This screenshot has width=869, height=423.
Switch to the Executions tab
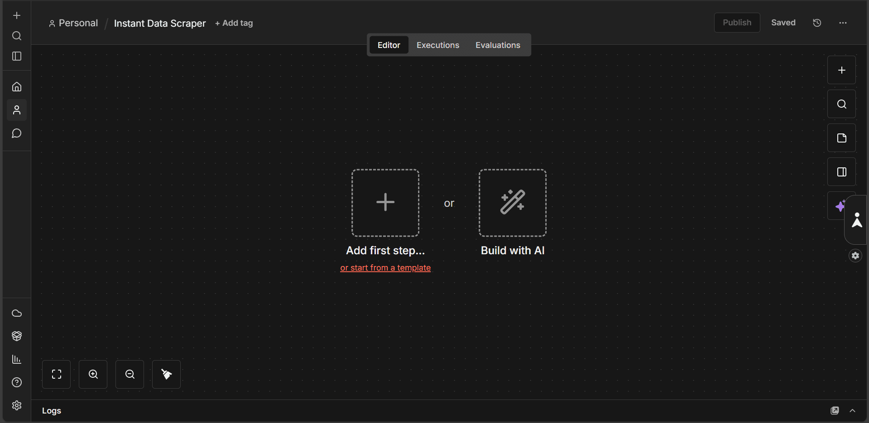[x=438, y=45]
